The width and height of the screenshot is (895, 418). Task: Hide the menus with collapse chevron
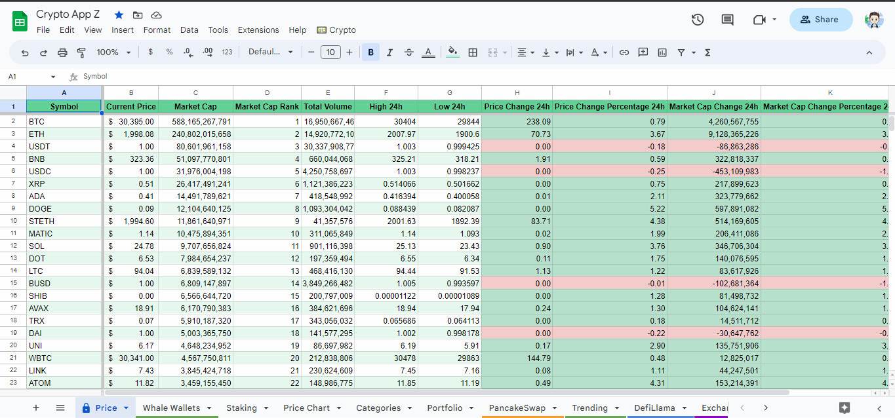869,52
